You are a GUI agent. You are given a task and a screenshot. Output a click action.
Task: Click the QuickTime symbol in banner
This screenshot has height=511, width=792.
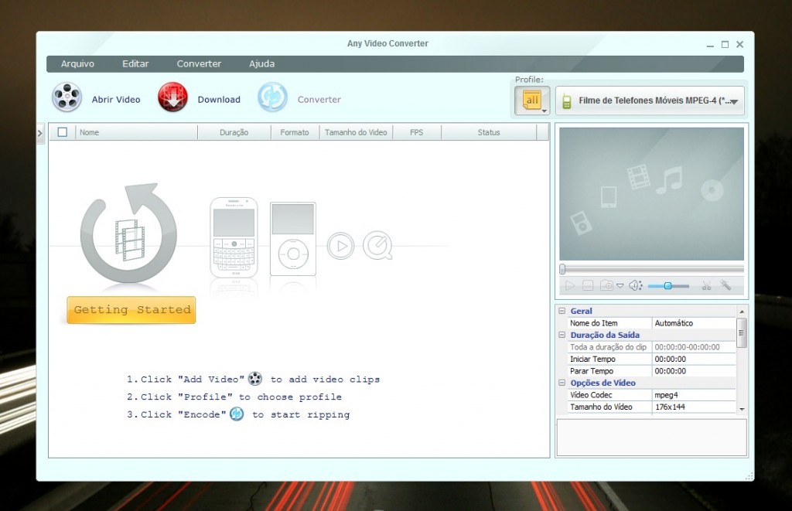coord(377,245)
